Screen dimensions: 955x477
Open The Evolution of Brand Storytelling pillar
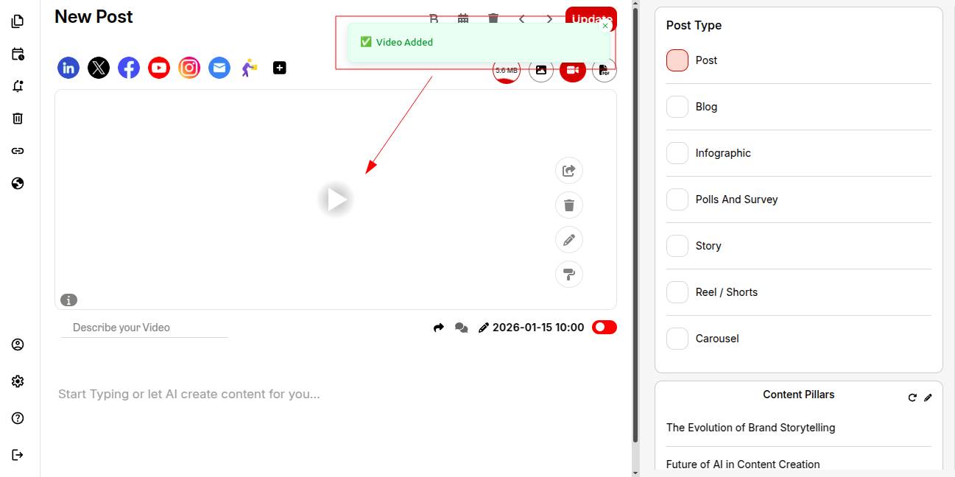[750, 428]
